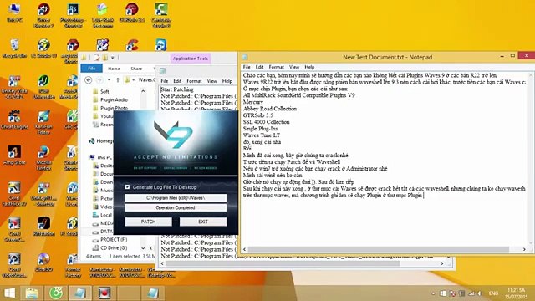The height and width of the screenshot is (301, 535).
Task: Click horizontal scrollbar thumb in New Text Document Notepad
Action: tap(378, 249)
